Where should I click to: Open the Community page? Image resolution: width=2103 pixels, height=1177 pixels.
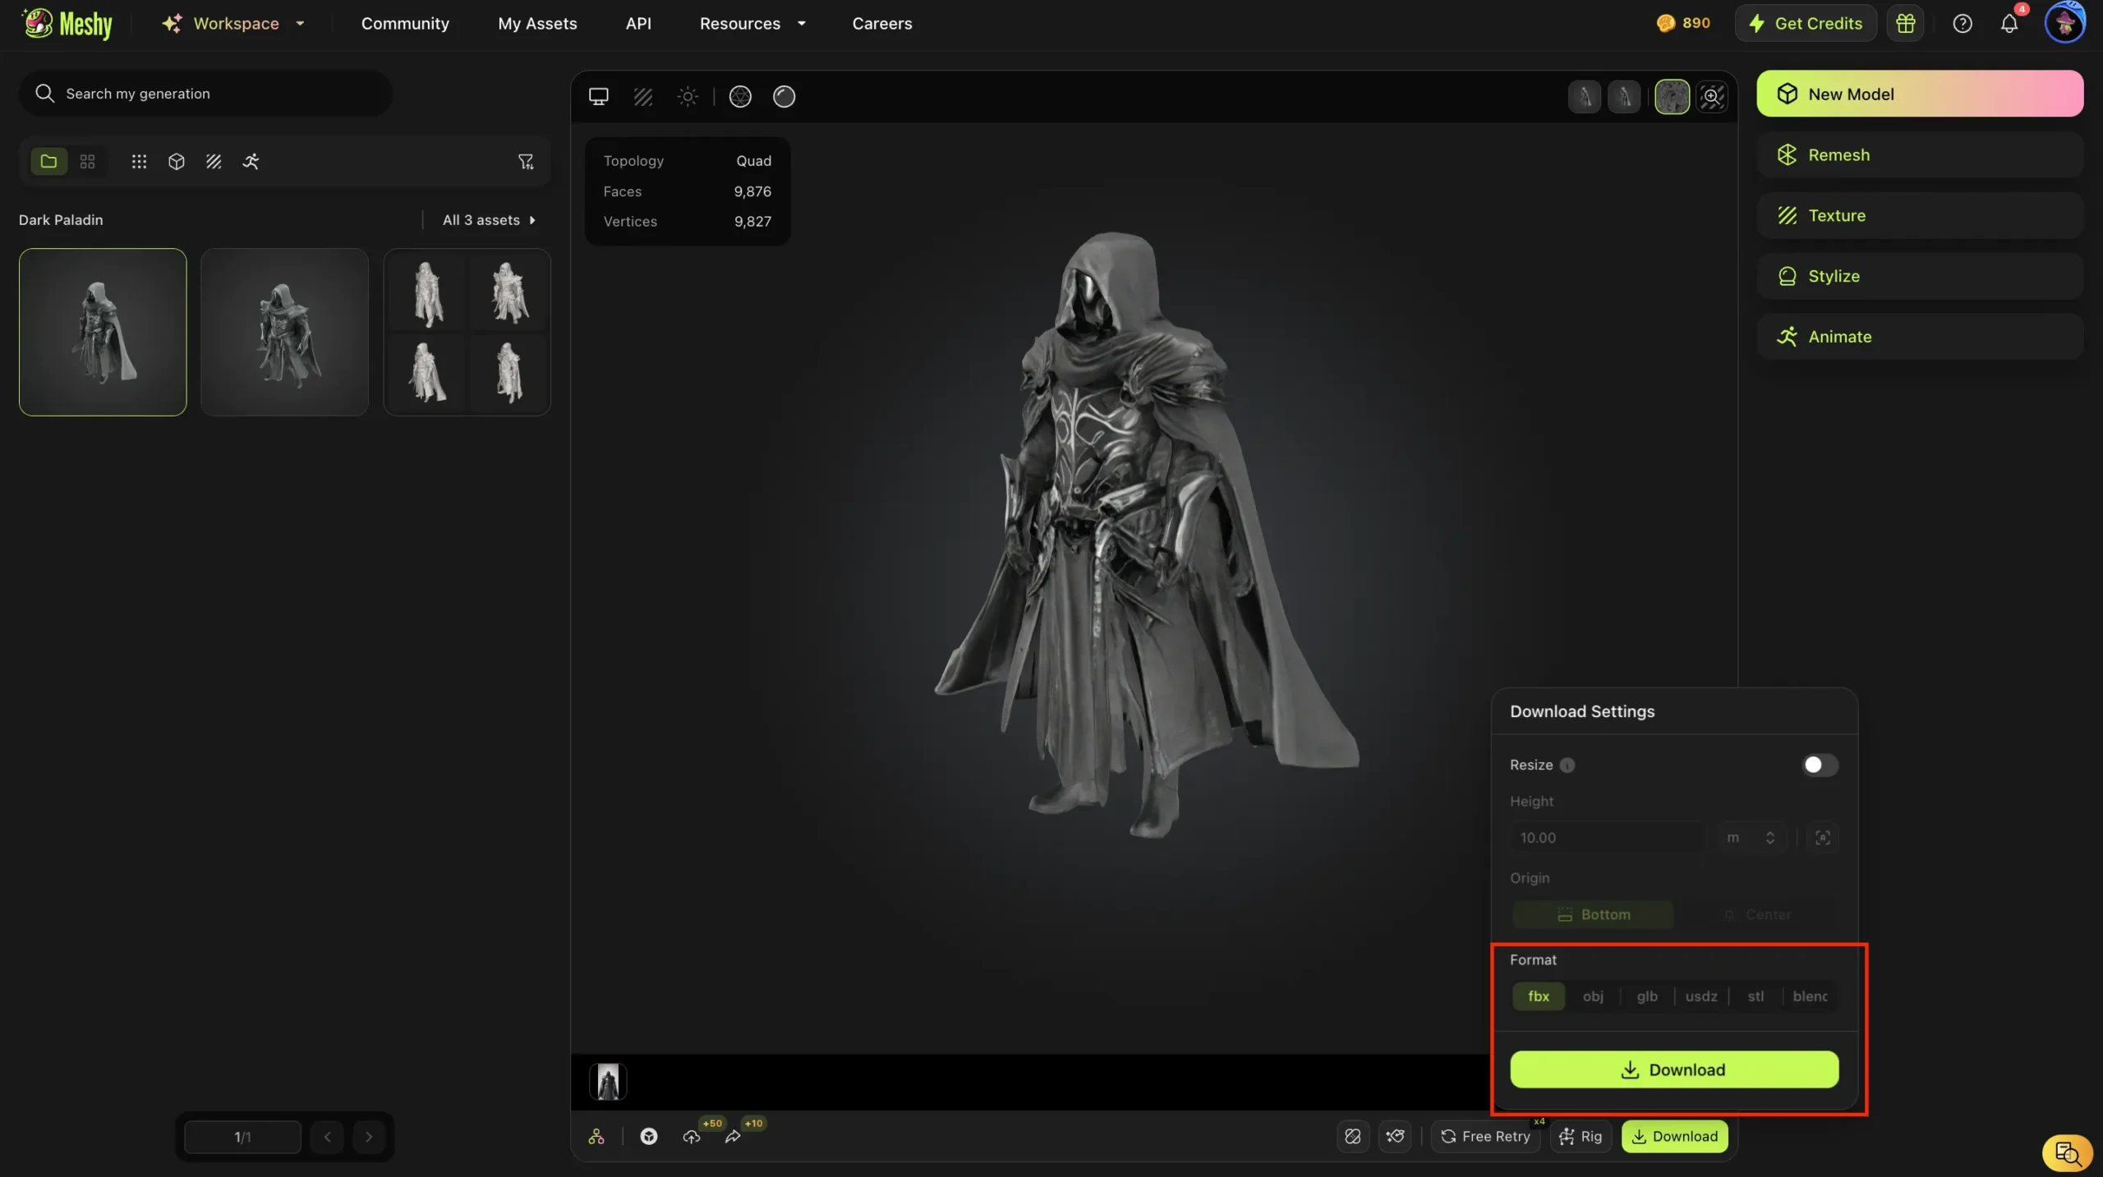(x=405, y=23)
